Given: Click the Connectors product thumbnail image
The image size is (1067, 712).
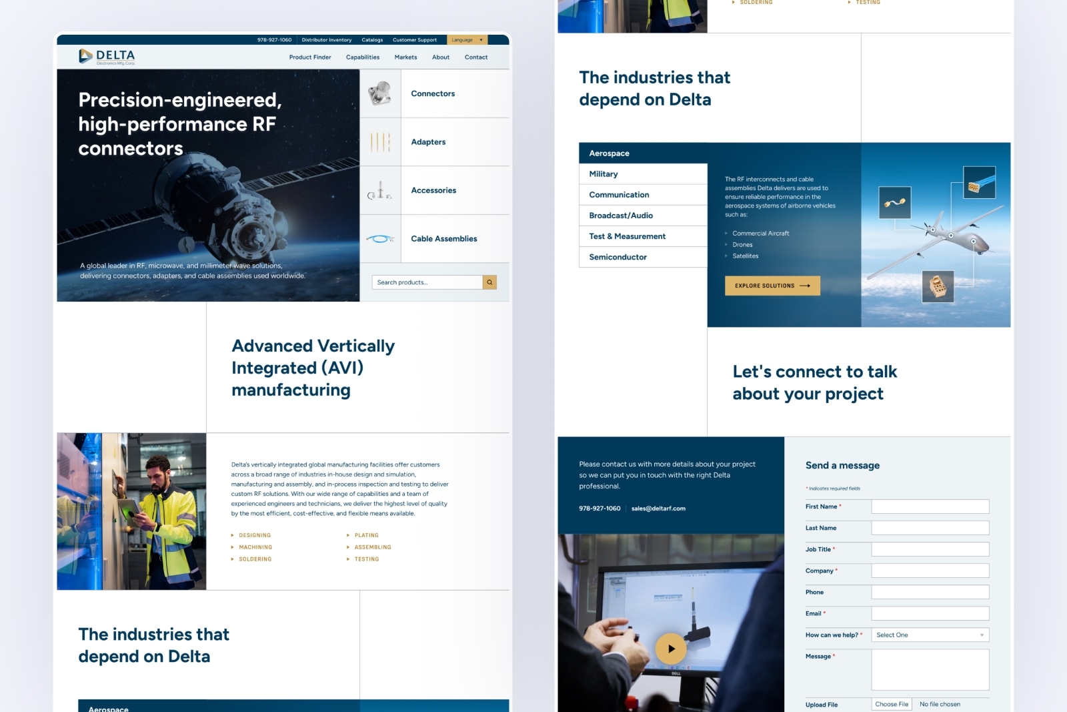Looking at the screenshot, I should coord(380,93).
